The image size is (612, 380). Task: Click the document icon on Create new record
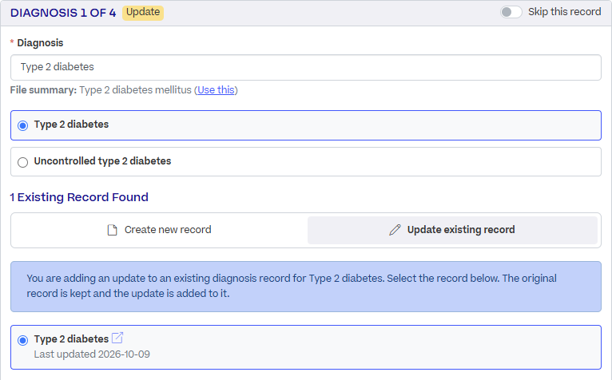(x=112, y=230)
